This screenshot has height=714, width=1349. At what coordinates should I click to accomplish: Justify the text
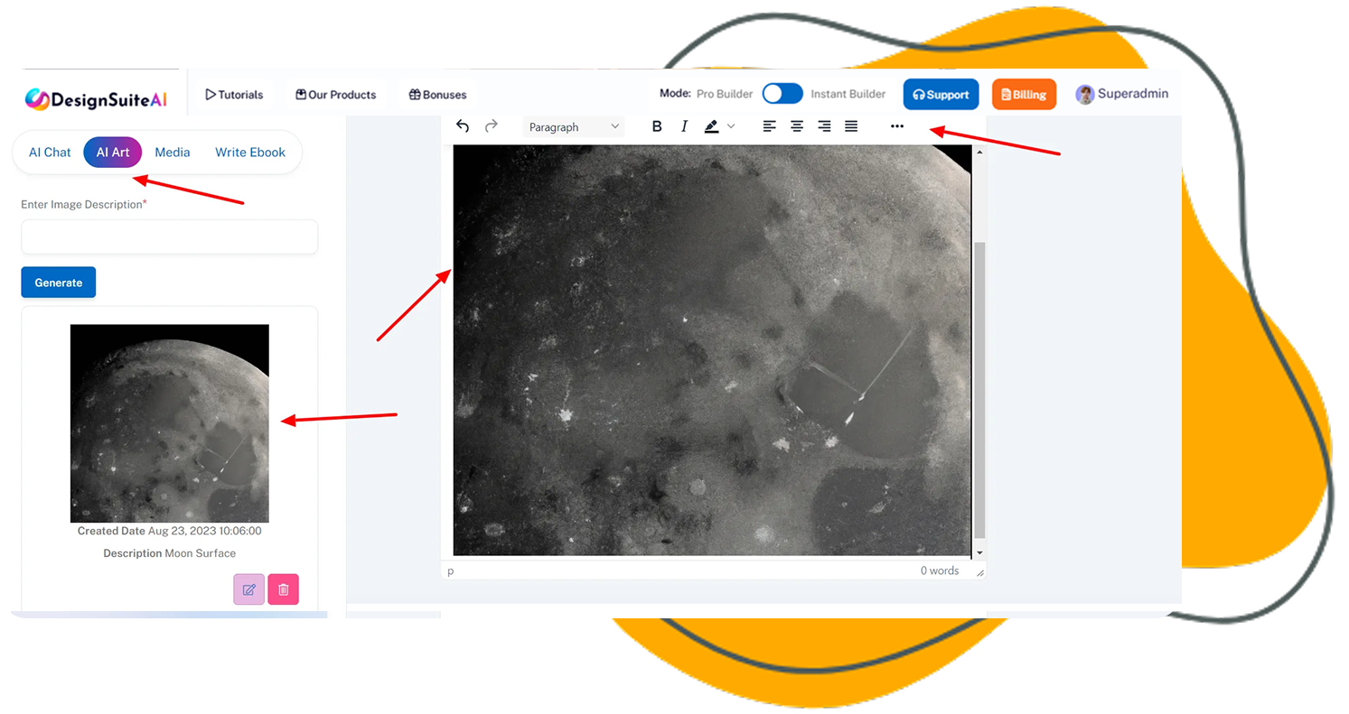[x=851, y=126]
